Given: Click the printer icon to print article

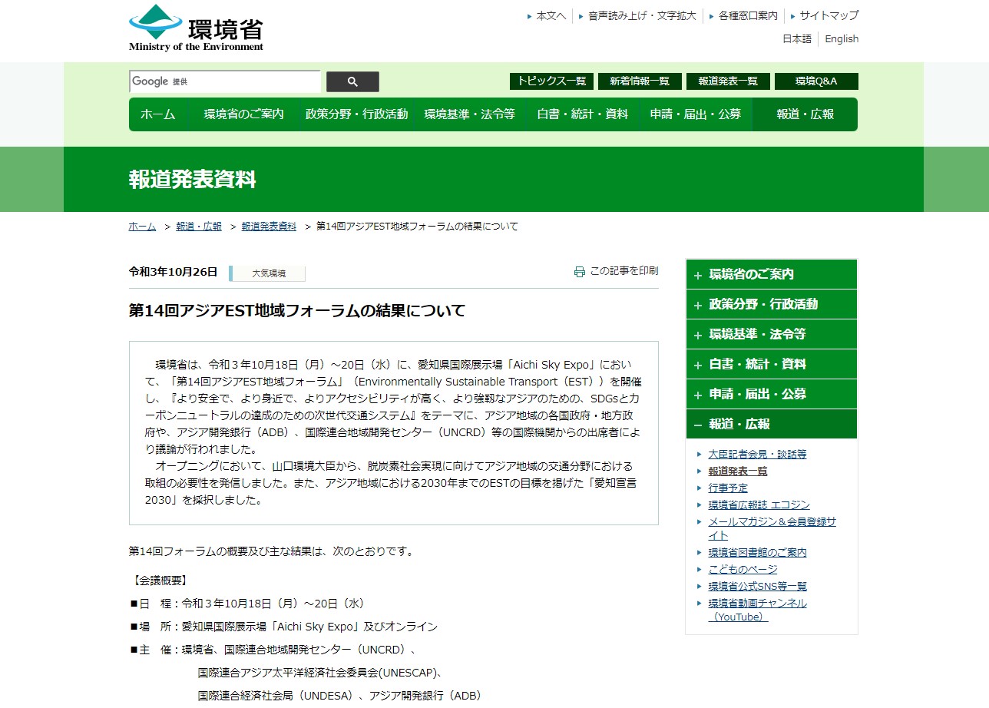Looking at the screenshot, I should (580, 272).
